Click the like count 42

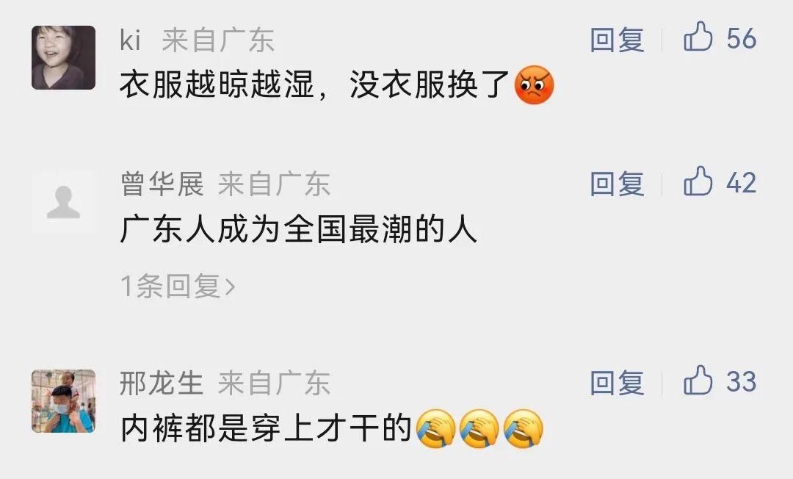(742, 183)
